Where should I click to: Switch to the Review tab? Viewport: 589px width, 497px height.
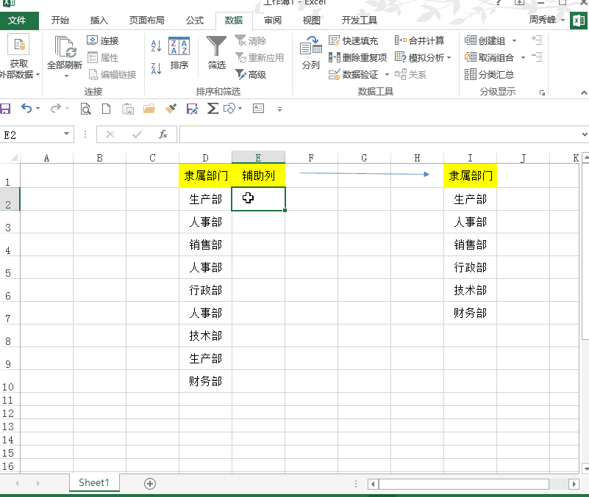tap(272, 21)
